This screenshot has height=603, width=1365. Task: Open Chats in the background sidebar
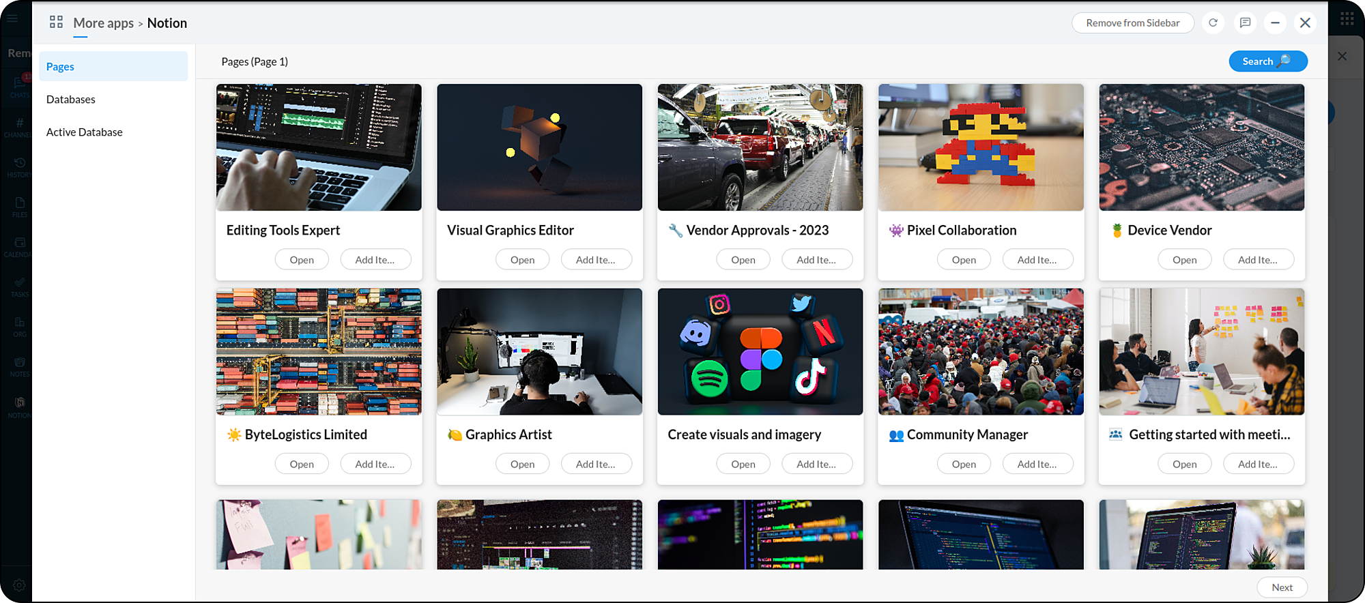(x=19, y=87)
